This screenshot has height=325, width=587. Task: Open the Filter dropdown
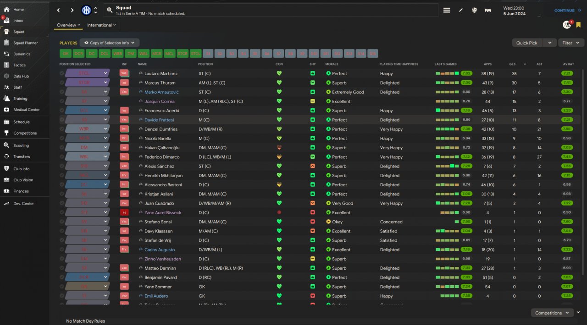pos(570,43)
